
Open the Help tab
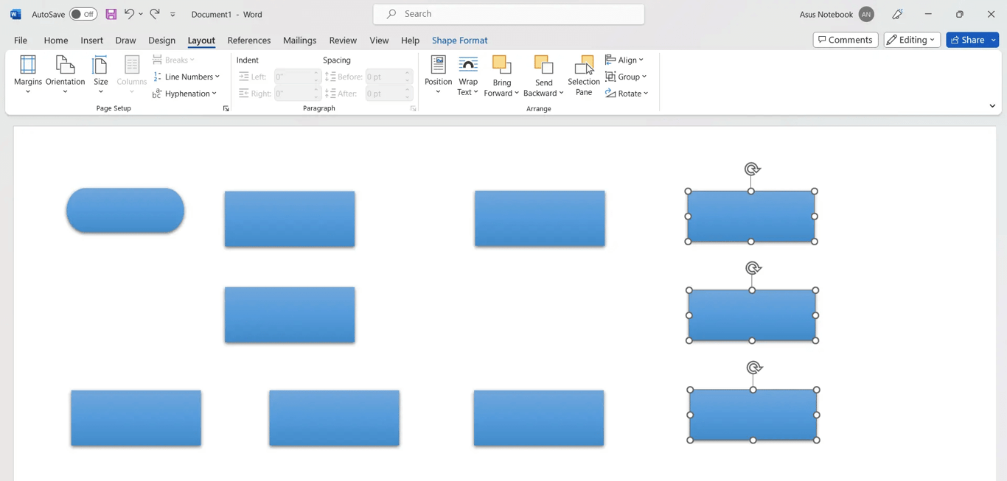click(x=410, y=41)
